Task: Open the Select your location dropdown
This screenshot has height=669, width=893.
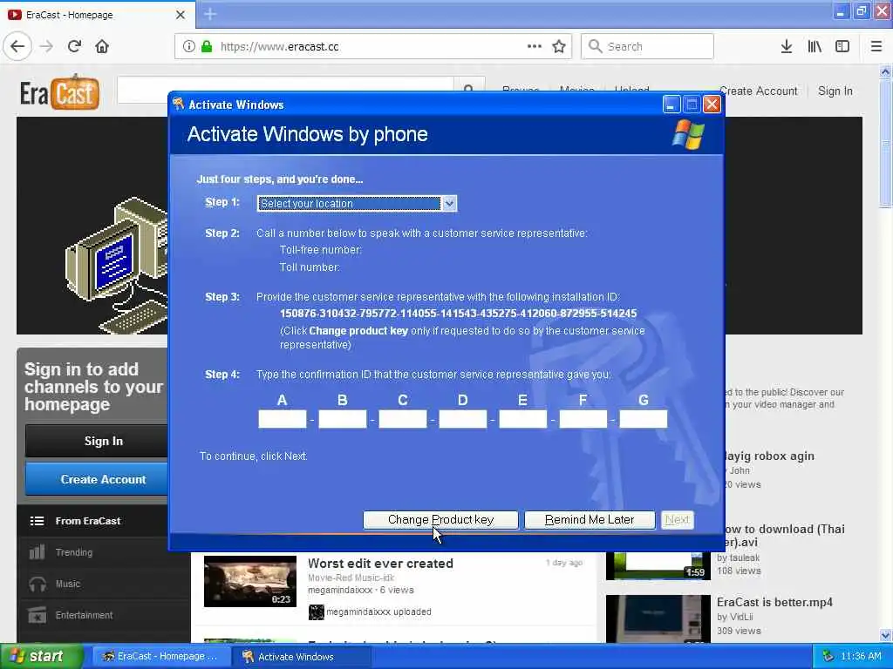Action: click(x=357, y=204)
